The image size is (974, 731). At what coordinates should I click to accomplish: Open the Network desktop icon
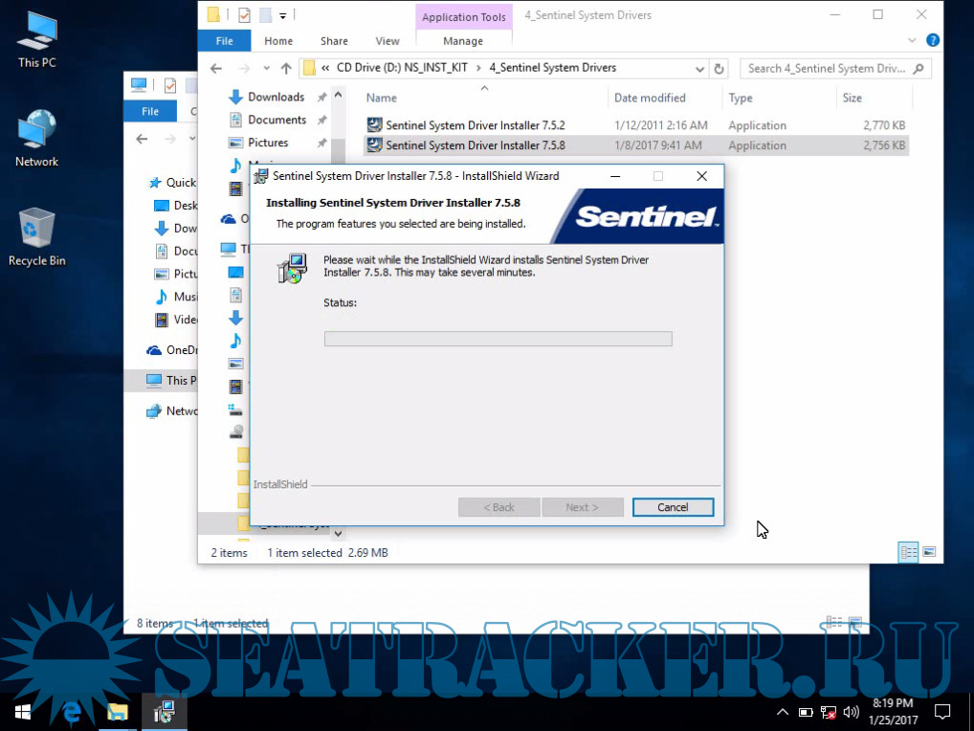(x=36, y=139)
